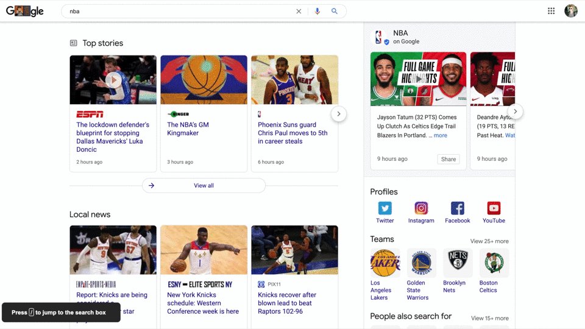Open the NBA YouTube profile
Screen dimensions: 585x329
tap(494, 212)
